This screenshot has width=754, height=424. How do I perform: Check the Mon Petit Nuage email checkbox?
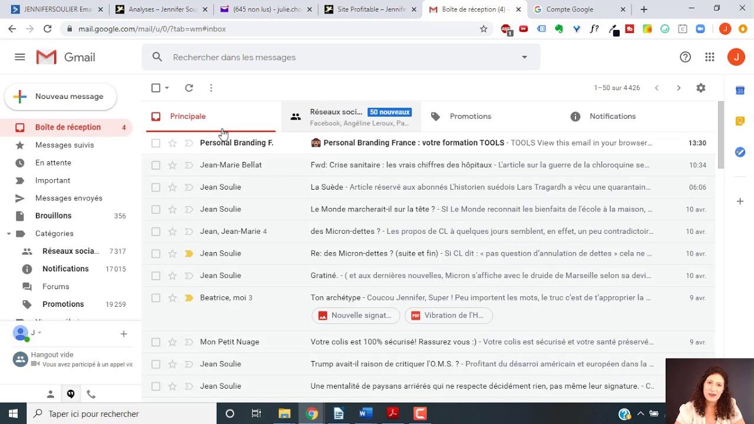156,342
